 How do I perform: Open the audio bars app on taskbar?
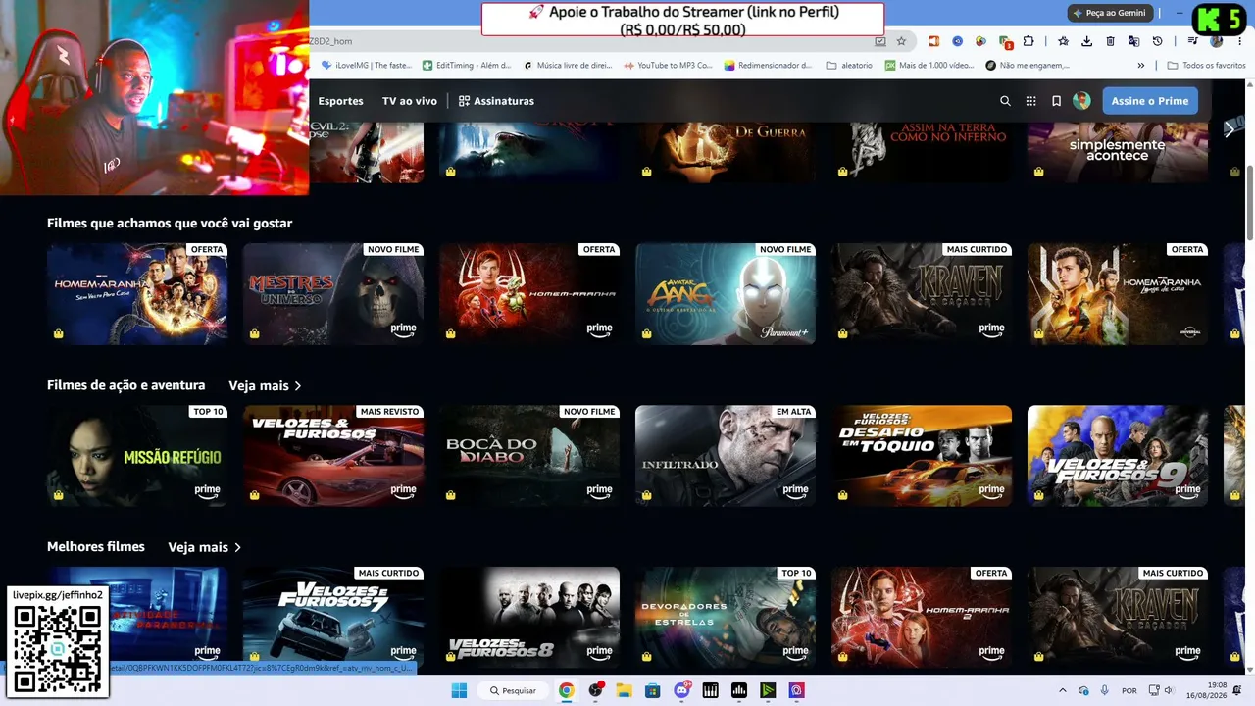coord(739,690)
